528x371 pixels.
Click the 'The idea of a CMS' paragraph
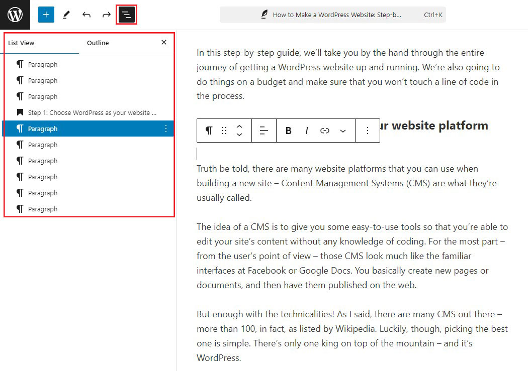pyautogui.click(x=352, y=256)
